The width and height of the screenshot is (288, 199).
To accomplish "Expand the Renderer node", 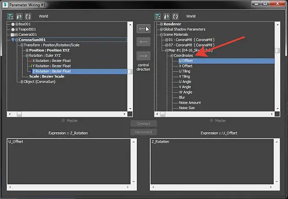I will pos(161,24).
